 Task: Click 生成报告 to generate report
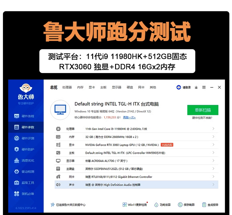tap(210, 205)
